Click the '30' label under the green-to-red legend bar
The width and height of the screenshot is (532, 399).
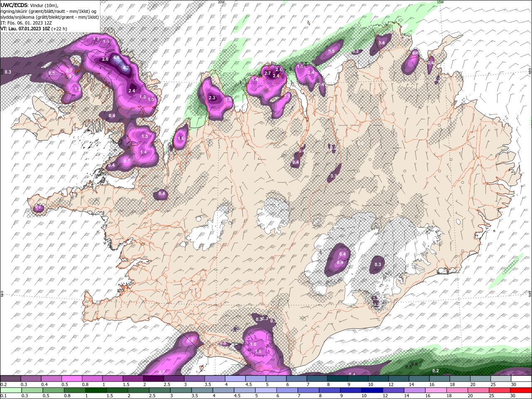point(513,396)
